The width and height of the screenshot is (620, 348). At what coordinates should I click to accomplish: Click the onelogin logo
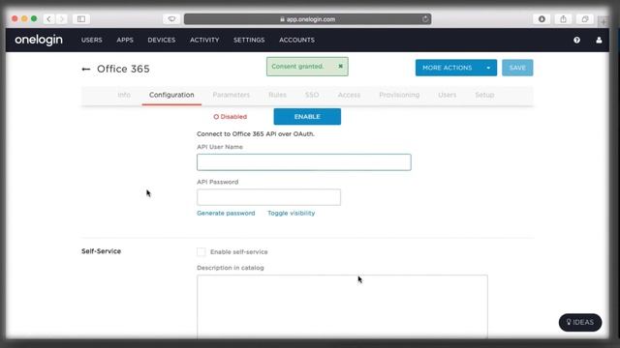tap(39, 40)
